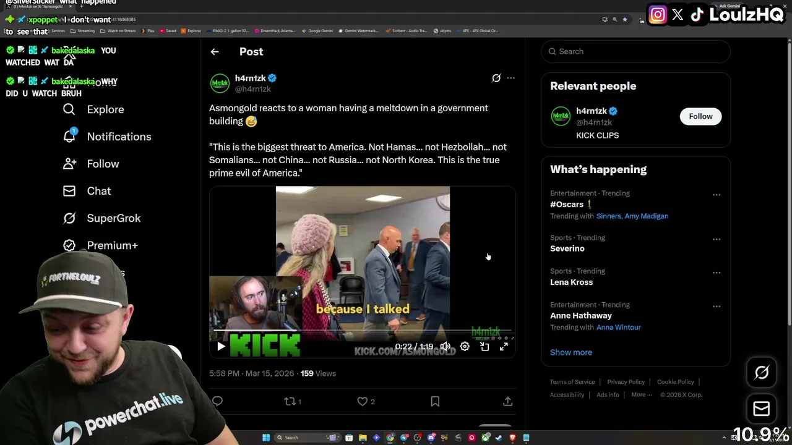Seek on the video progress bar
Image resolution: width=792 pixels, height=445 pixels.
coord(363,331)
